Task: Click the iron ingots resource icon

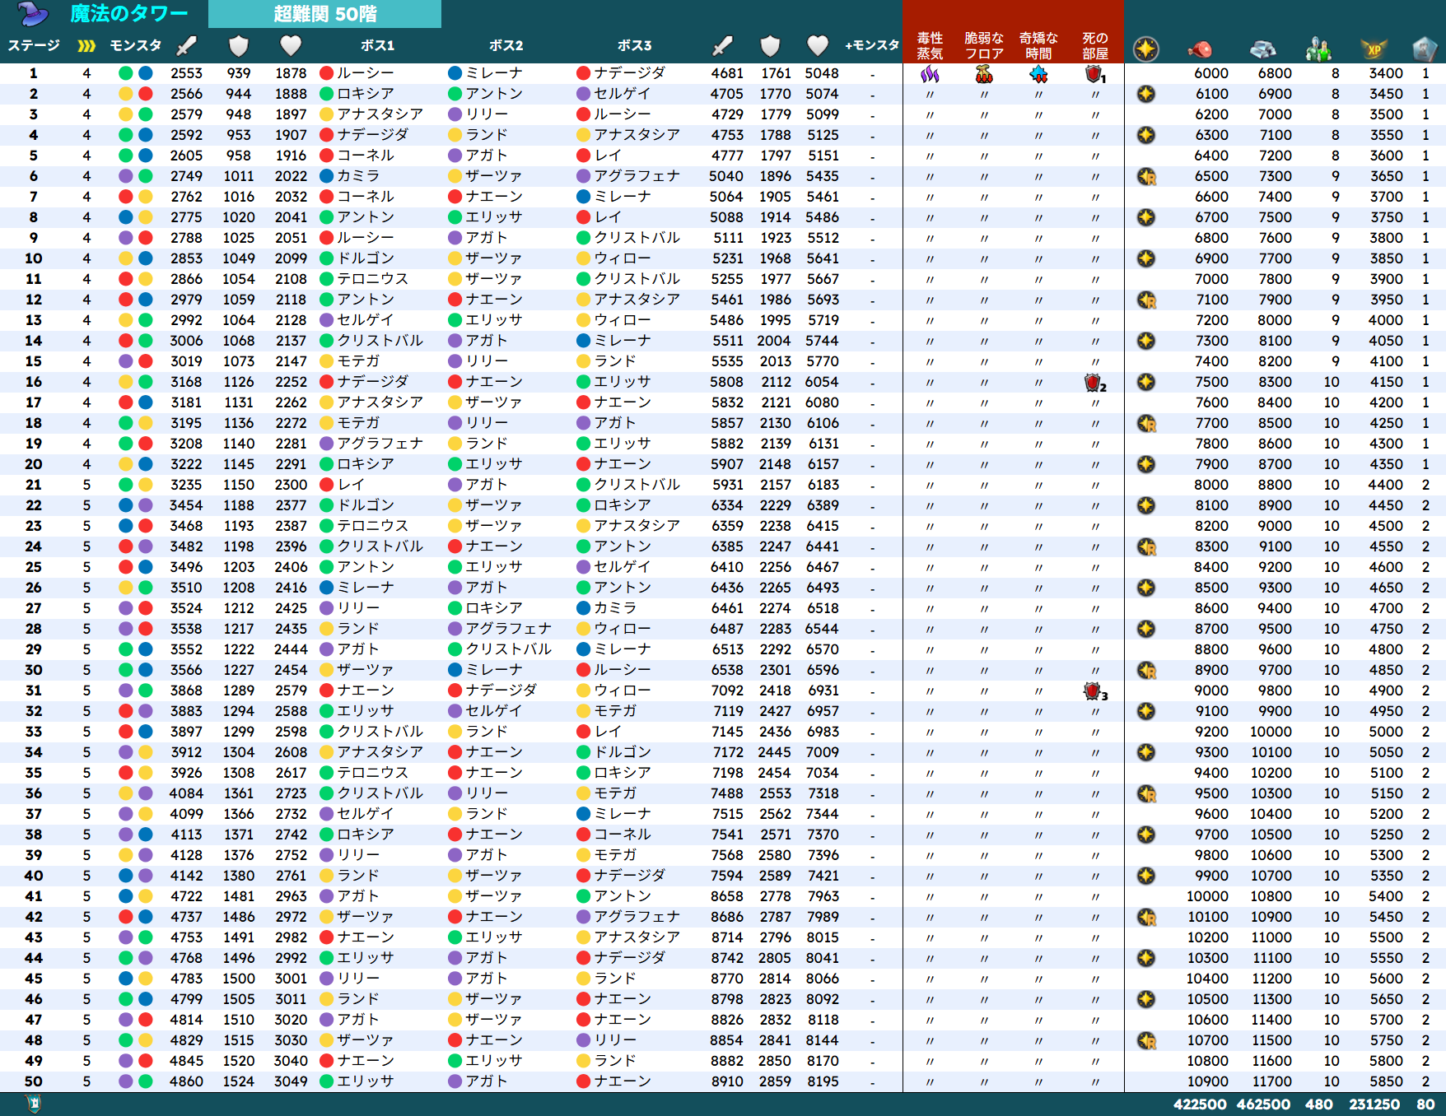Action: pos(1263,50)
